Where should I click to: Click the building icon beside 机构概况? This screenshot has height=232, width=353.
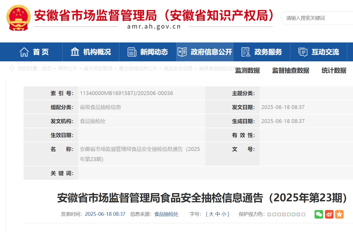(x=75, y=52)
